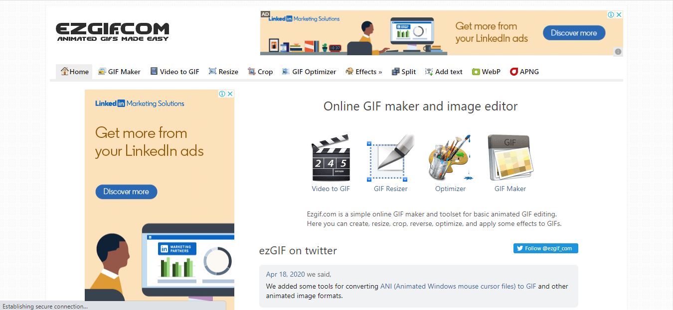Click the LinkedIn Marketing Solutions sidebar ad logo
Screen dimensions: 673x310
click(140, 103)
